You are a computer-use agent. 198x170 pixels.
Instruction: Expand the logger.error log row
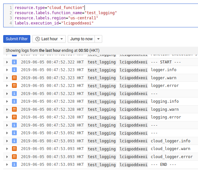(7, 86)
